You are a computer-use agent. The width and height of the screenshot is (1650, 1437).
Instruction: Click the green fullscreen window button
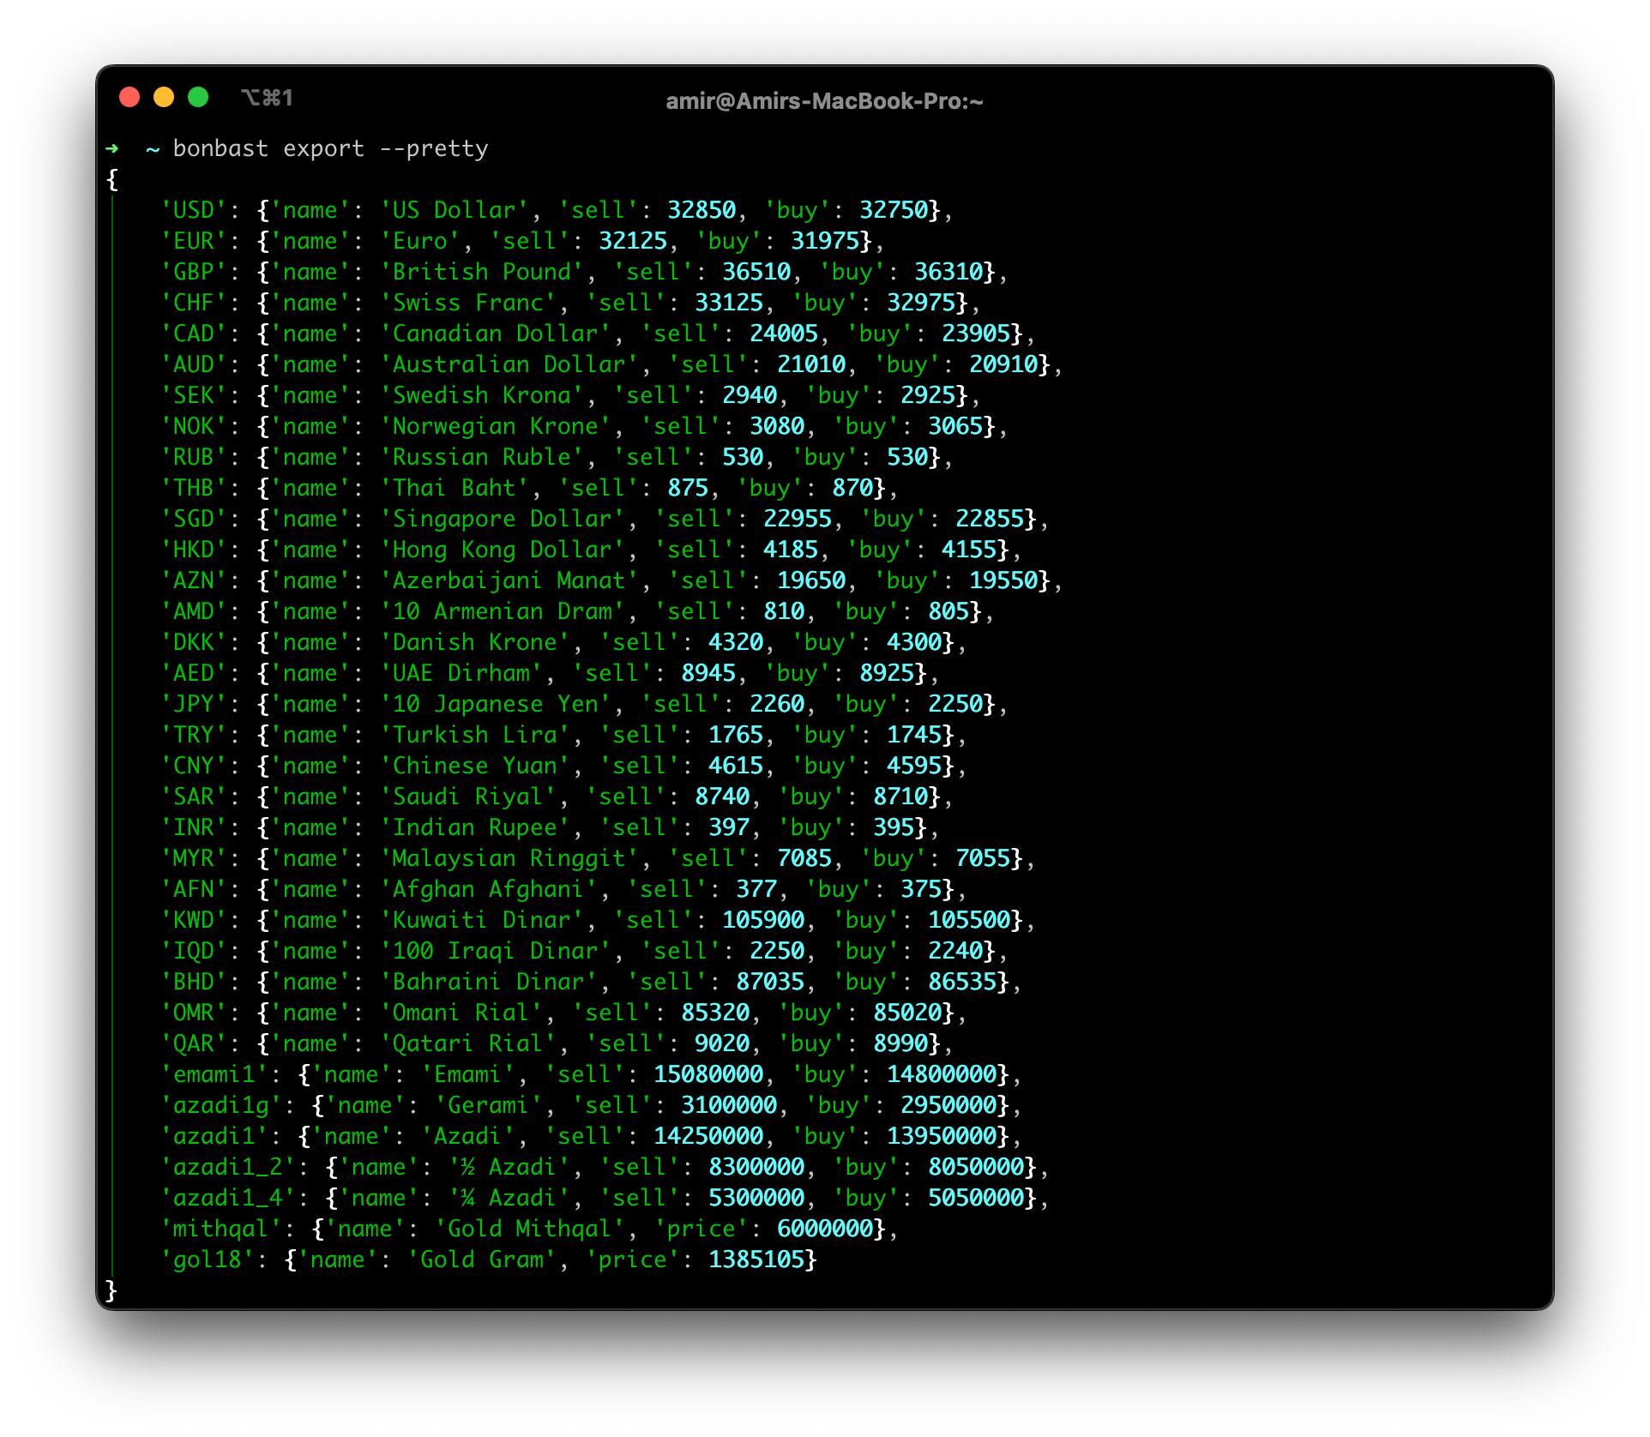pyautogui.click(x=198, y=98)
